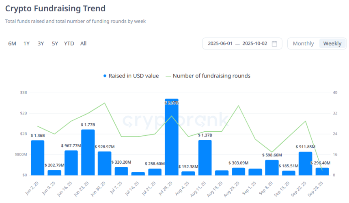Select the 5Y time range
This screenshot has width=349, height=203.
pyautogui.click(x=55, y=44)
